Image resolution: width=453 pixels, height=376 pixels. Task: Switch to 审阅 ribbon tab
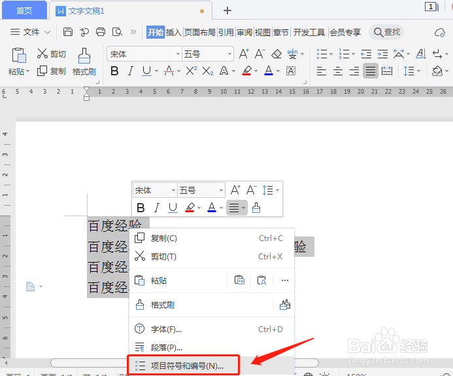click(244, 32)
